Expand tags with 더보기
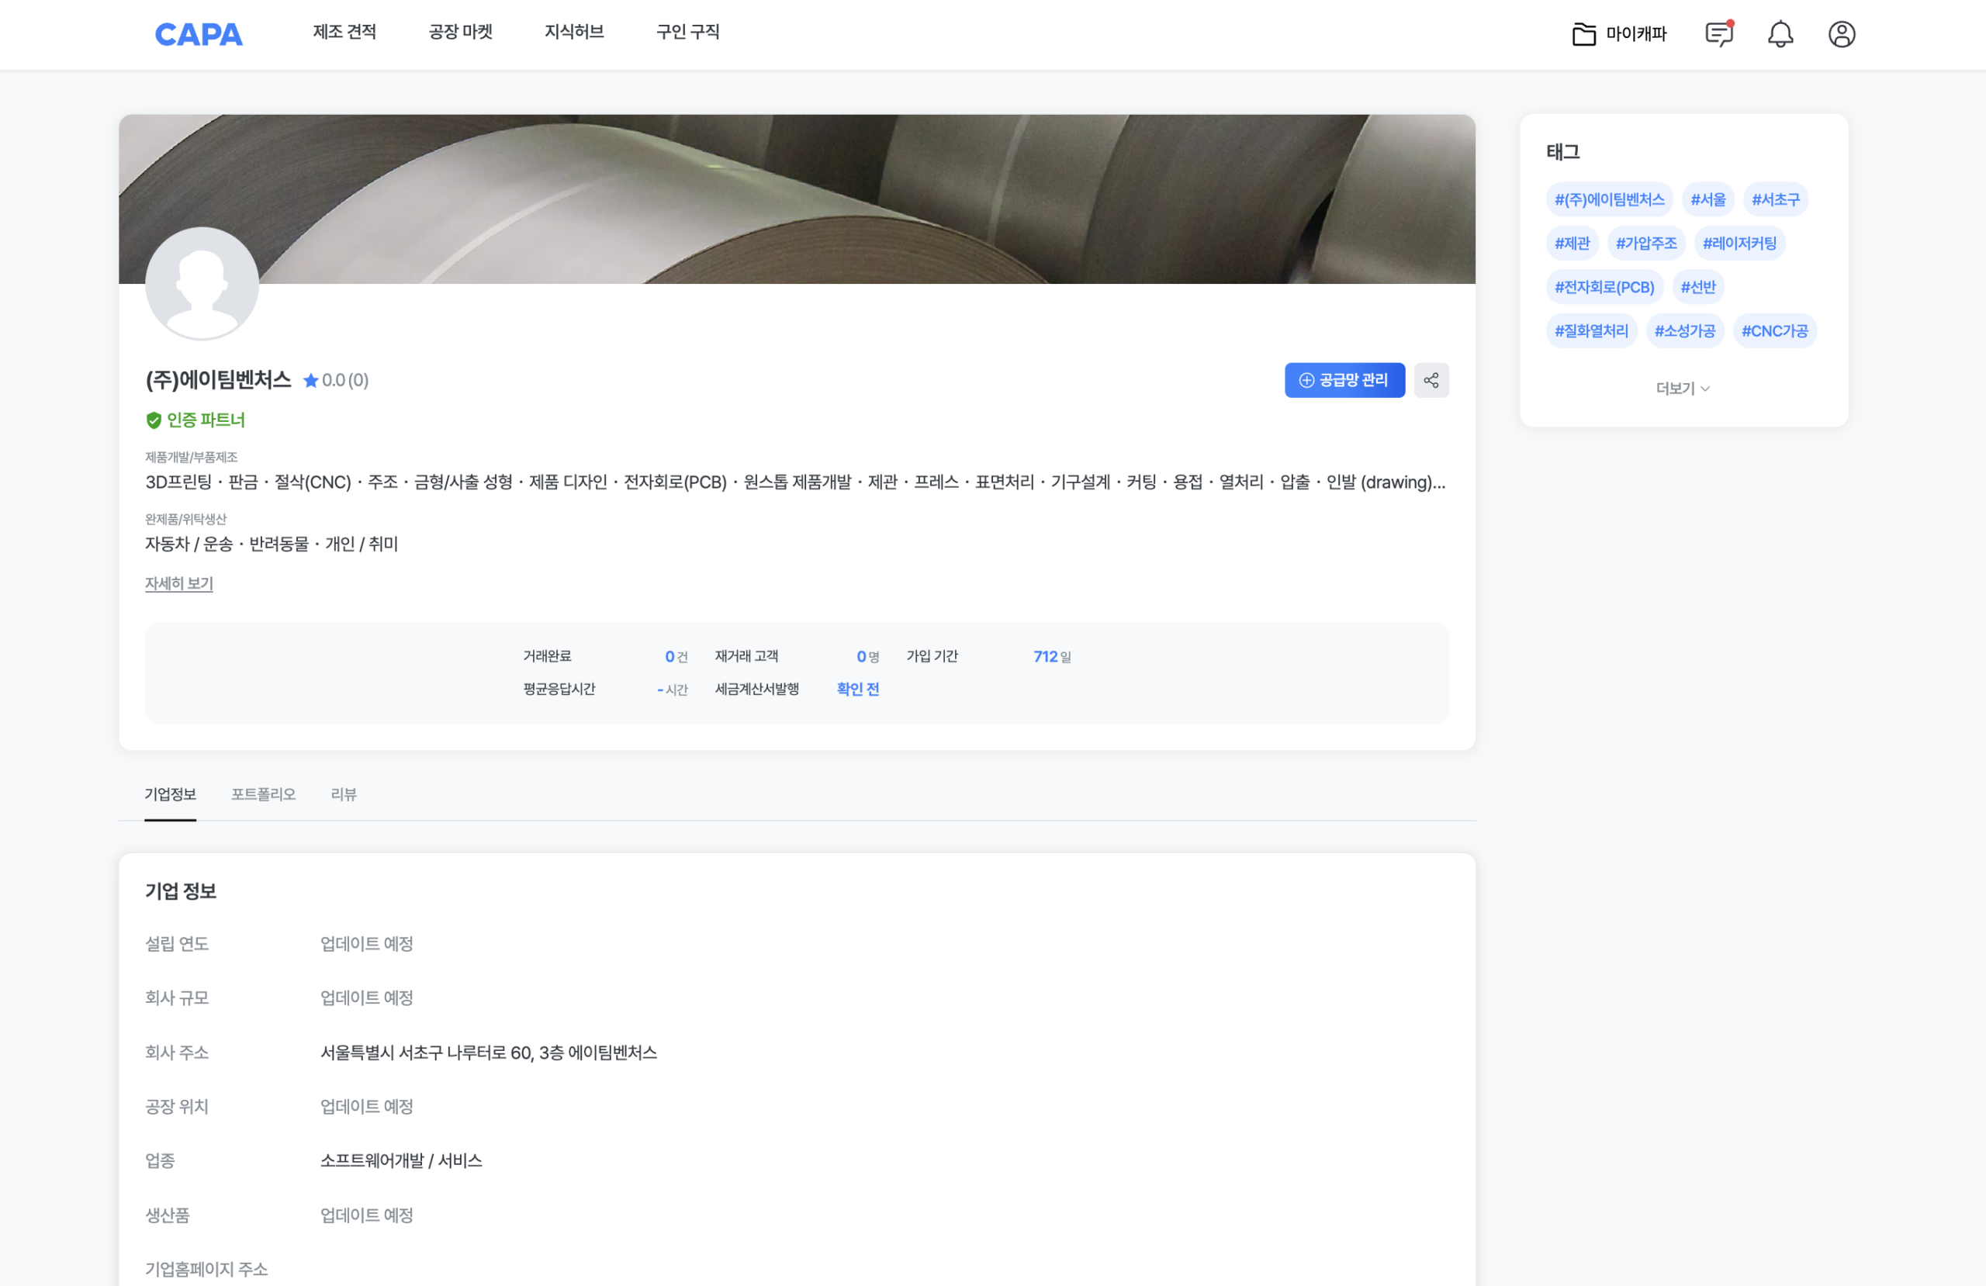The width and height of the screenshot is (1986, 1286). pos(1682,389)
